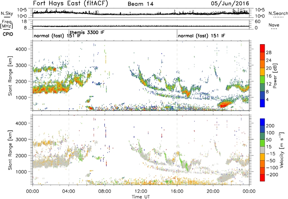This screenshot has width=288, height=199.
Task: Click the 28 label on the power colorbar
Action: (x=269, y=52)
